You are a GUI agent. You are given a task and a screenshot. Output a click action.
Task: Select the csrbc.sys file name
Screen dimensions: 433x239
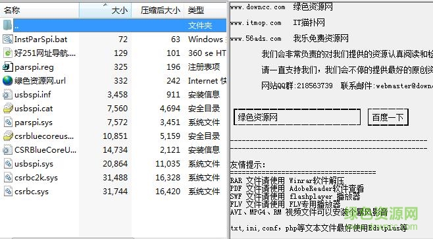pos(32,191)
